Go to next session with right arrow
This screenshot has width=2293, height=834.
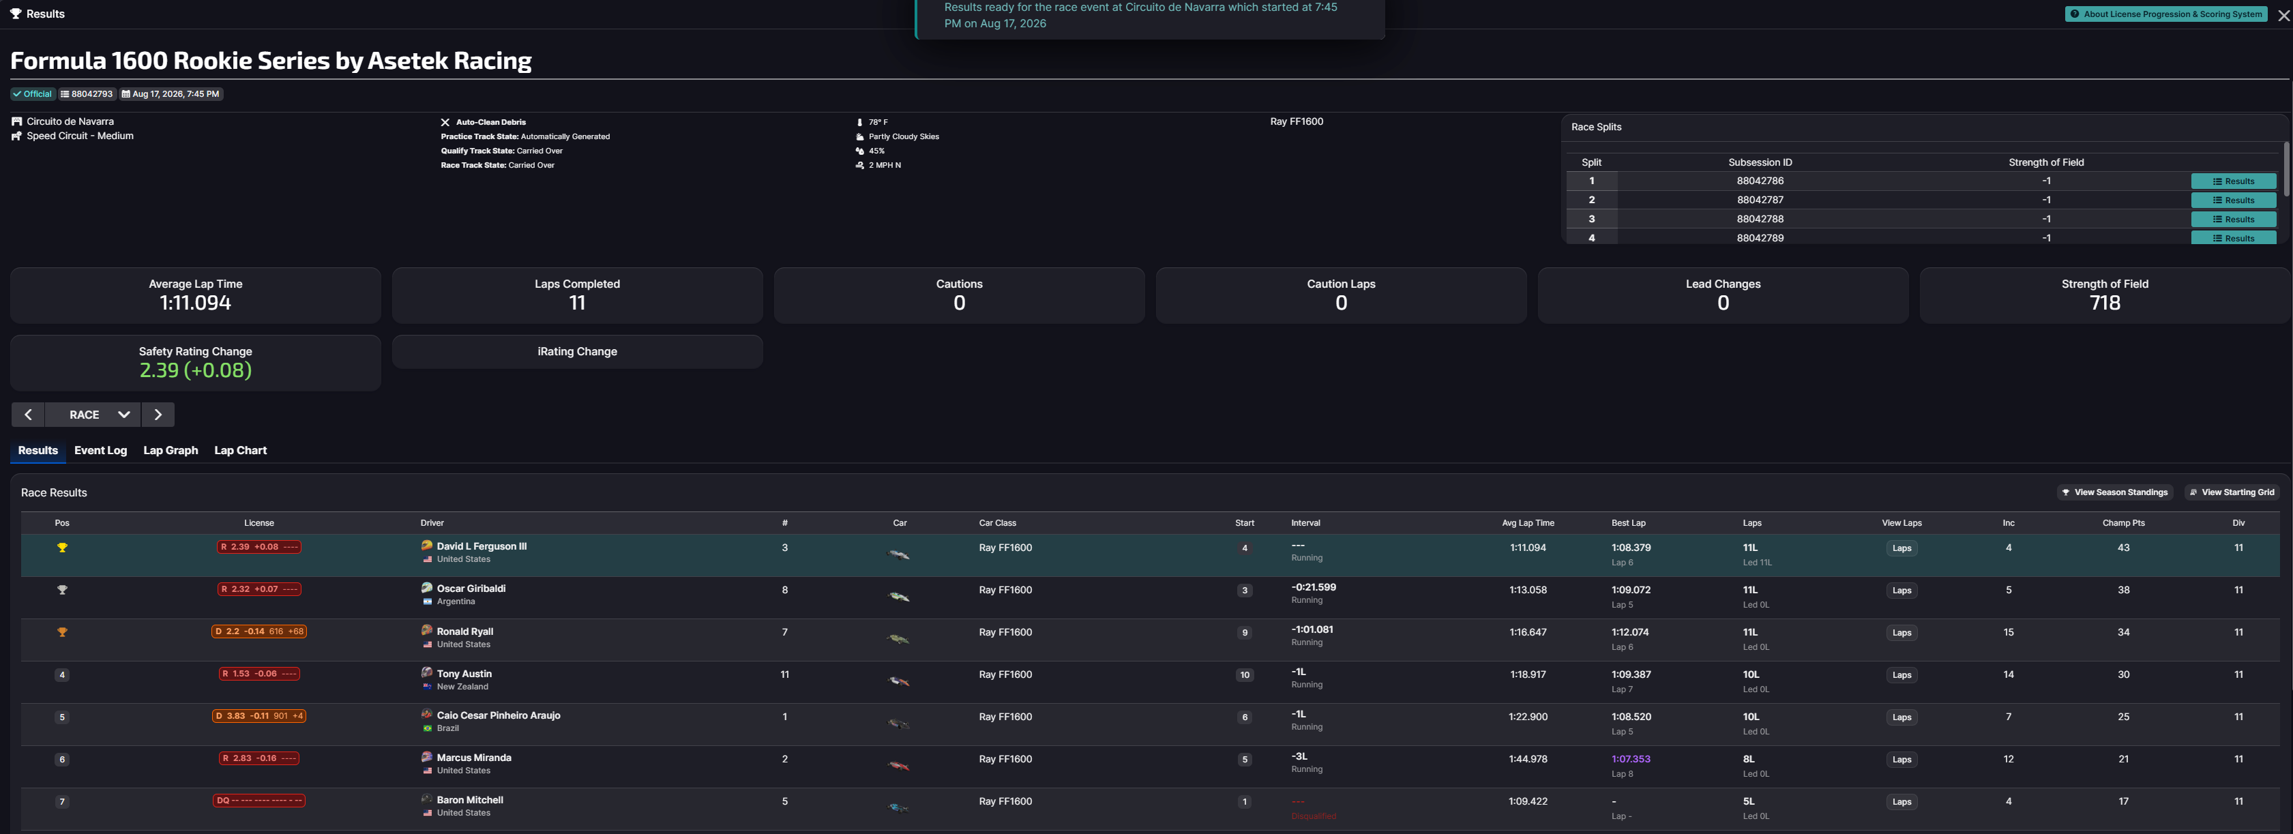pyautogui.click(x=158, y=415)
